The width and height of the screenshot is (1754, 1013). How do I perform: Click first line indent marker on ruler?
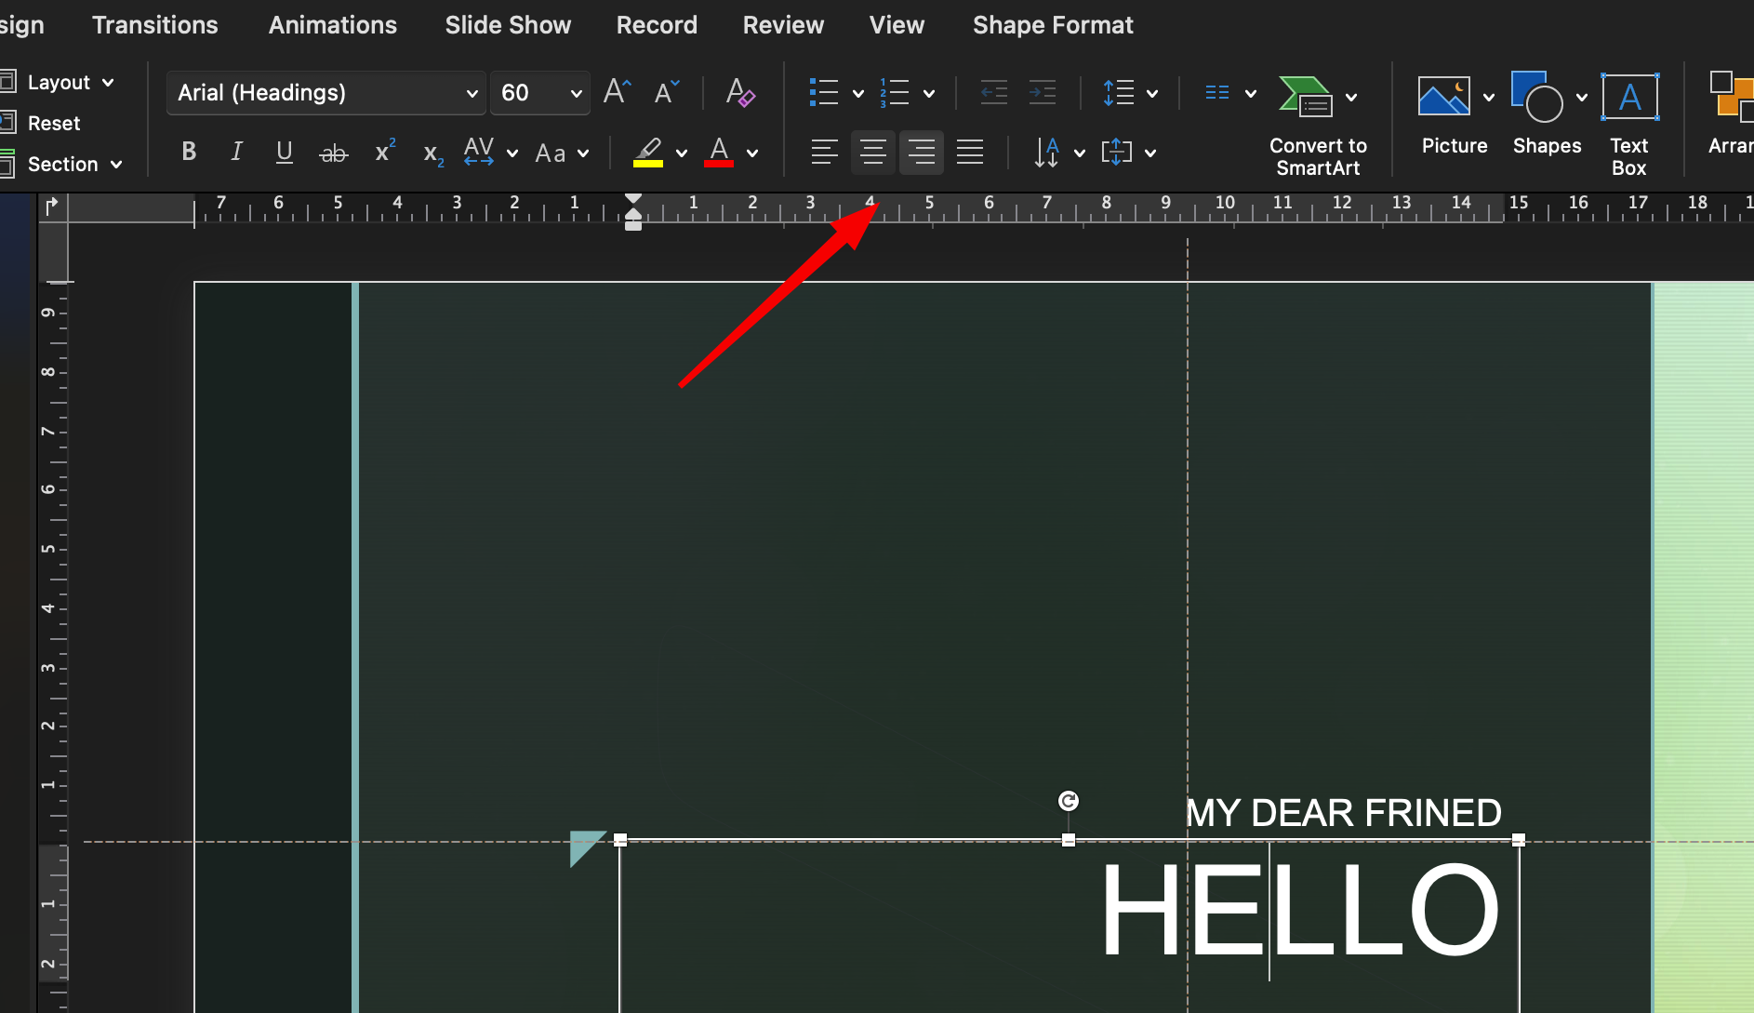(x=633, y=199)
